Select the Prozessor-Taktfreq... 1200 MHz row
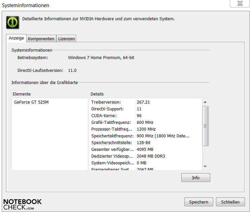The width and height of the screenshot is (251, 213). [x=146, y=129]
